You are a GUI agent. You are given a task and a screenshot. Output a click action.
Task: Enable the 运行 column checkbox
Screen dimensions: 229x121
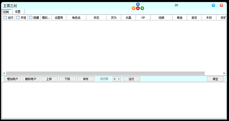point(5,18)
